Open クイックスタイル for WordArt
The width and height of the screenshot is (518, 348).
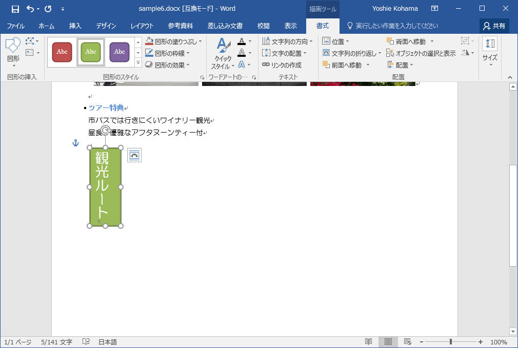[x=223, y=52]
